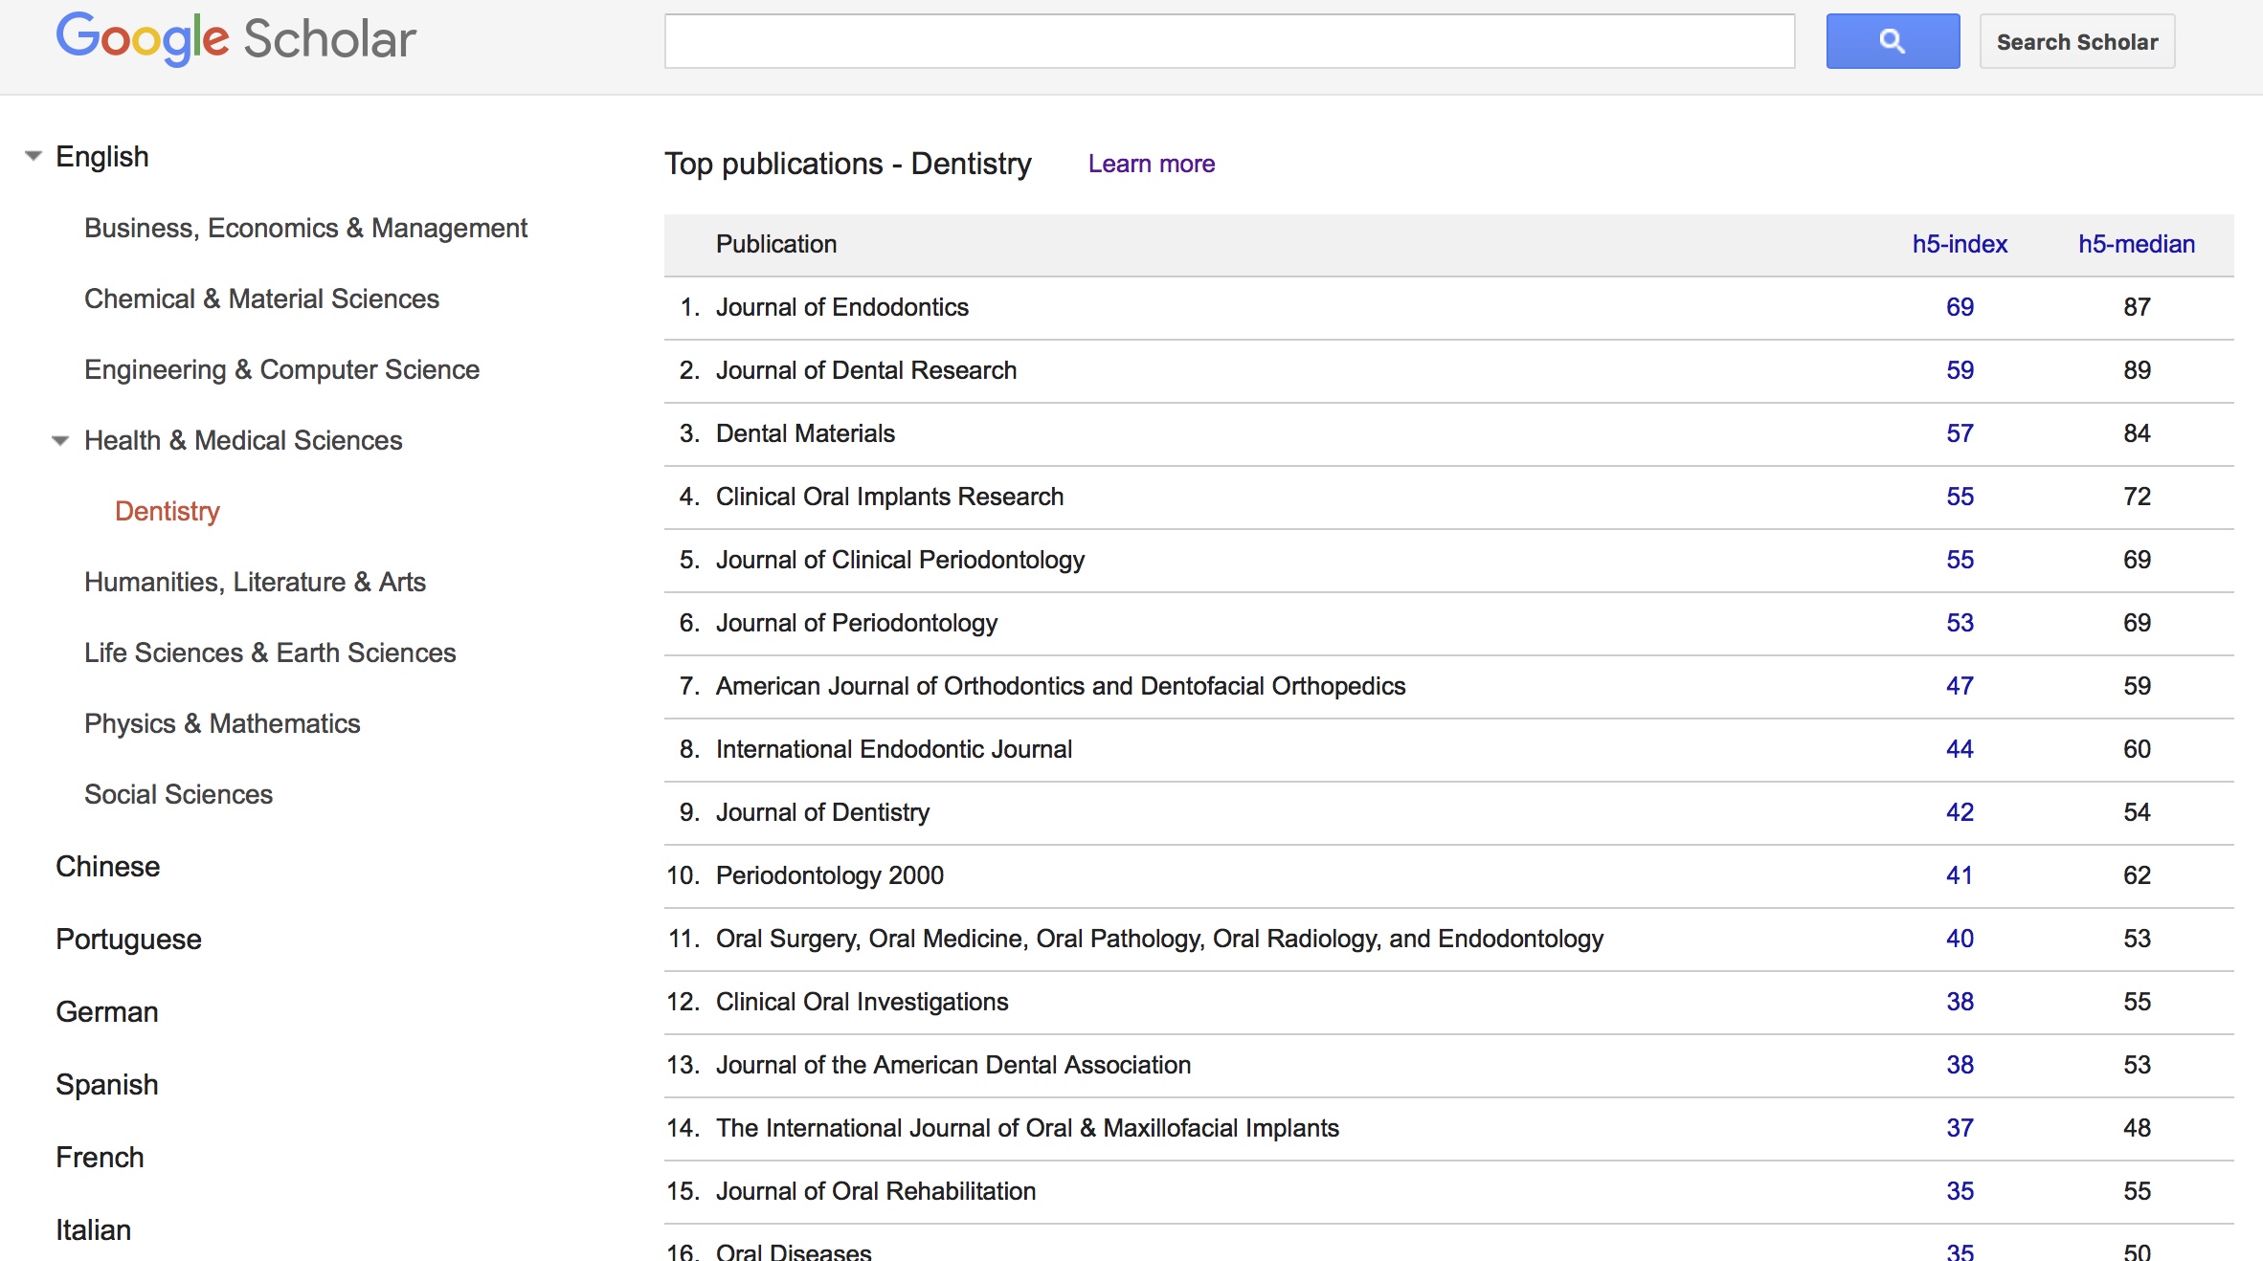Select the Dentistry subcategory

tap(168, 511)
